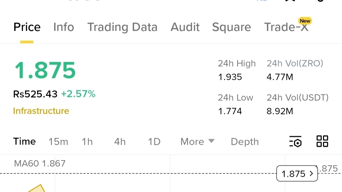Viewport: 342px width, 192px height.
Task: Choose the 1h chart interval
Action: tap(87, 142)
